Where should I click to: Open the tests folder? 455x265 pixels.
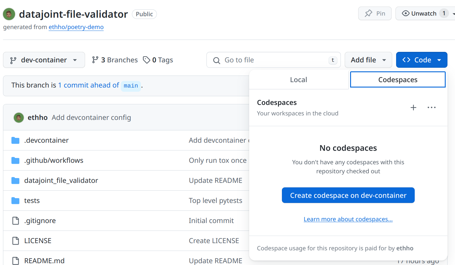click(32, 201)
